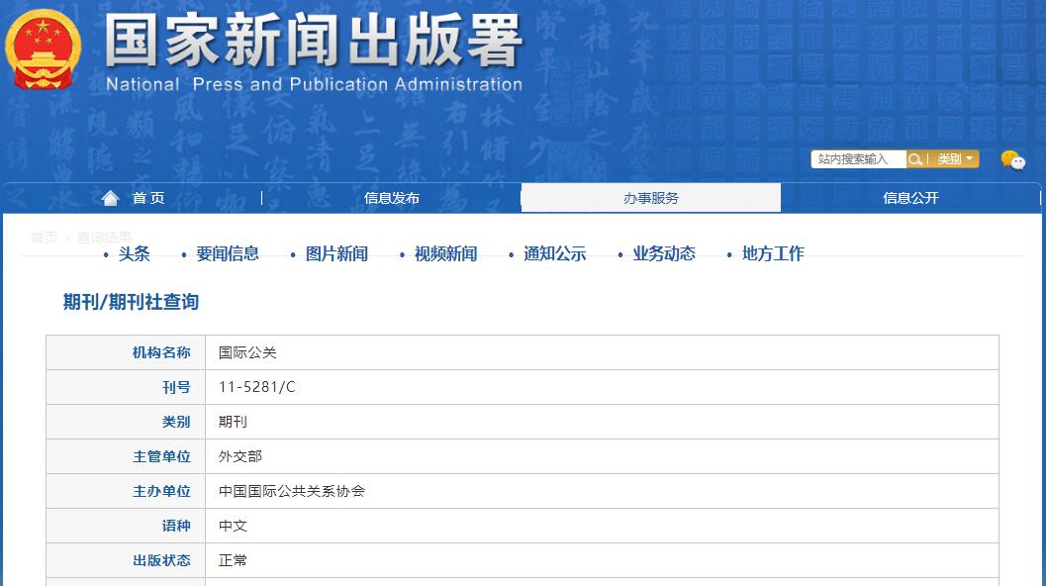Open the 类别 search category dropdown
Viewport: 1046px width, 586px height.
tap(955, 158)
